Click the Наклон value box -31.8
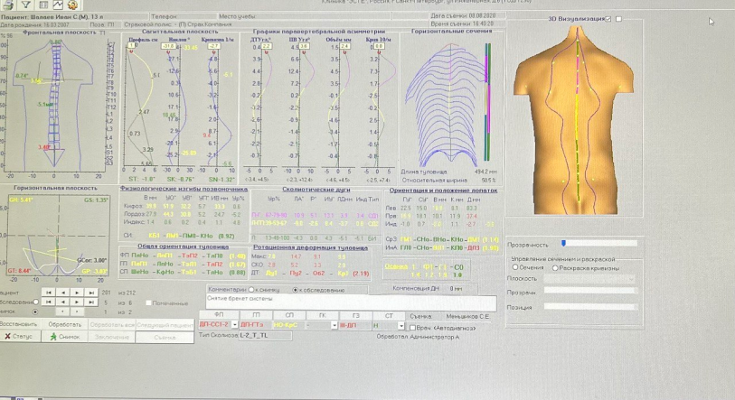 click(x=168, y=46)
